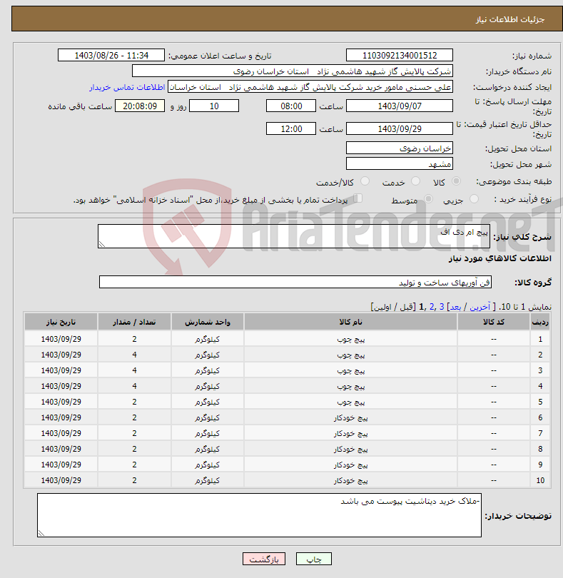Click the قبل / اولین pagination text
The width and height of the screenshot is (563, 578).
point(393,307)
